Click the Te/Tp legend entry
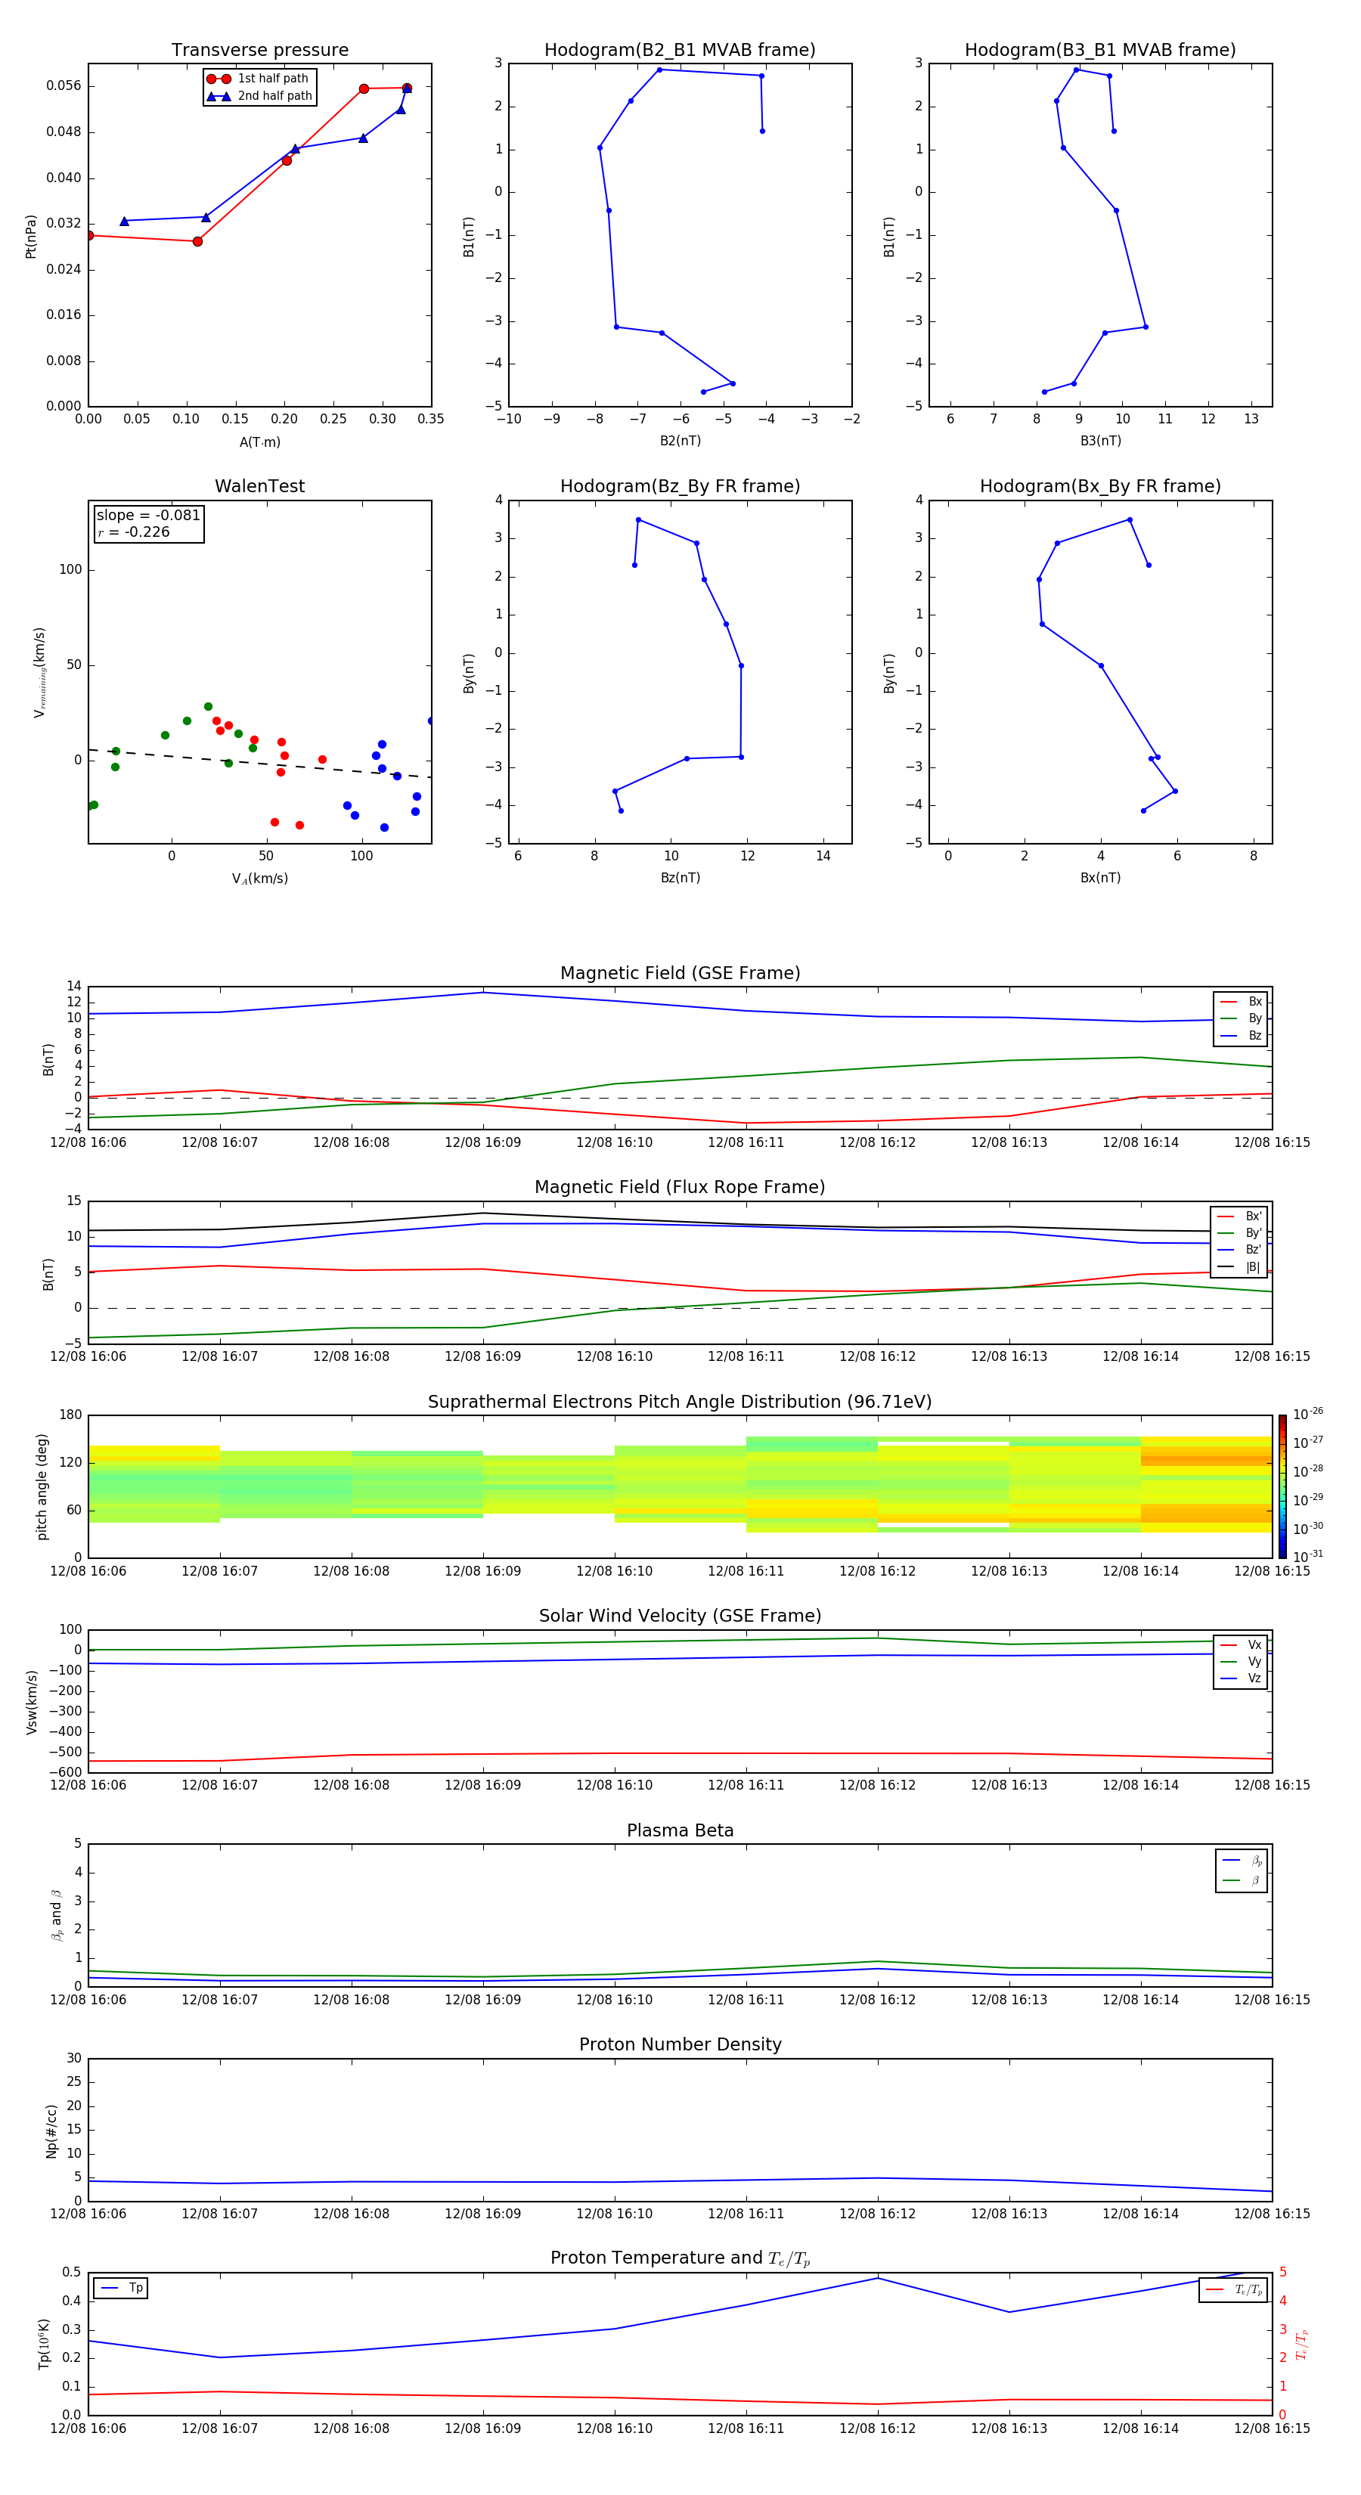 point(1234,2289)
